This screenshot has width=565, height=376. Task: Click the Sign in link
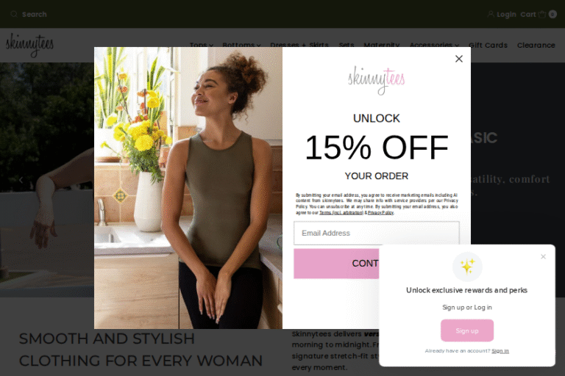[500, 351]
